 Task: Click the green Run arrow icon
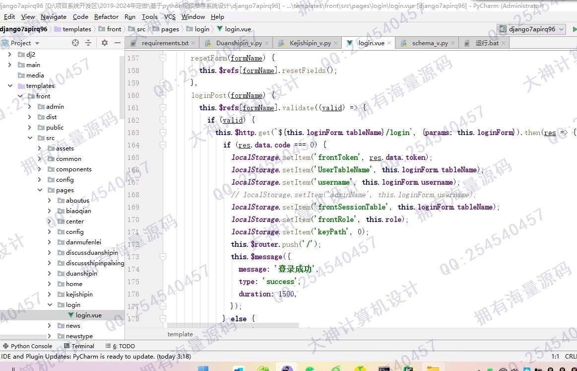575,29
